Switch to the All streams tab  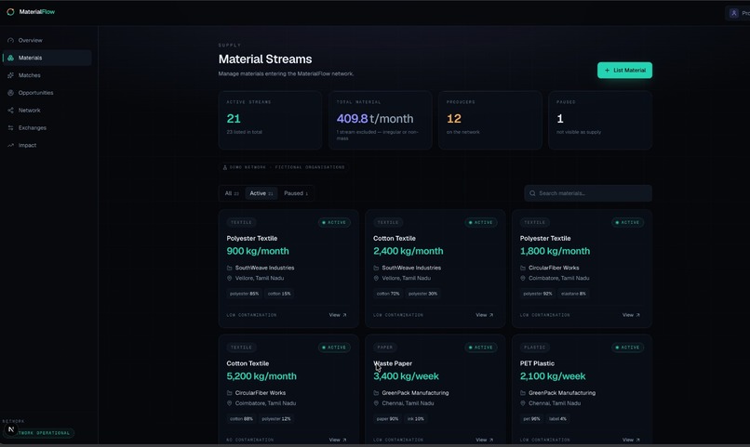tap(232, 193)
